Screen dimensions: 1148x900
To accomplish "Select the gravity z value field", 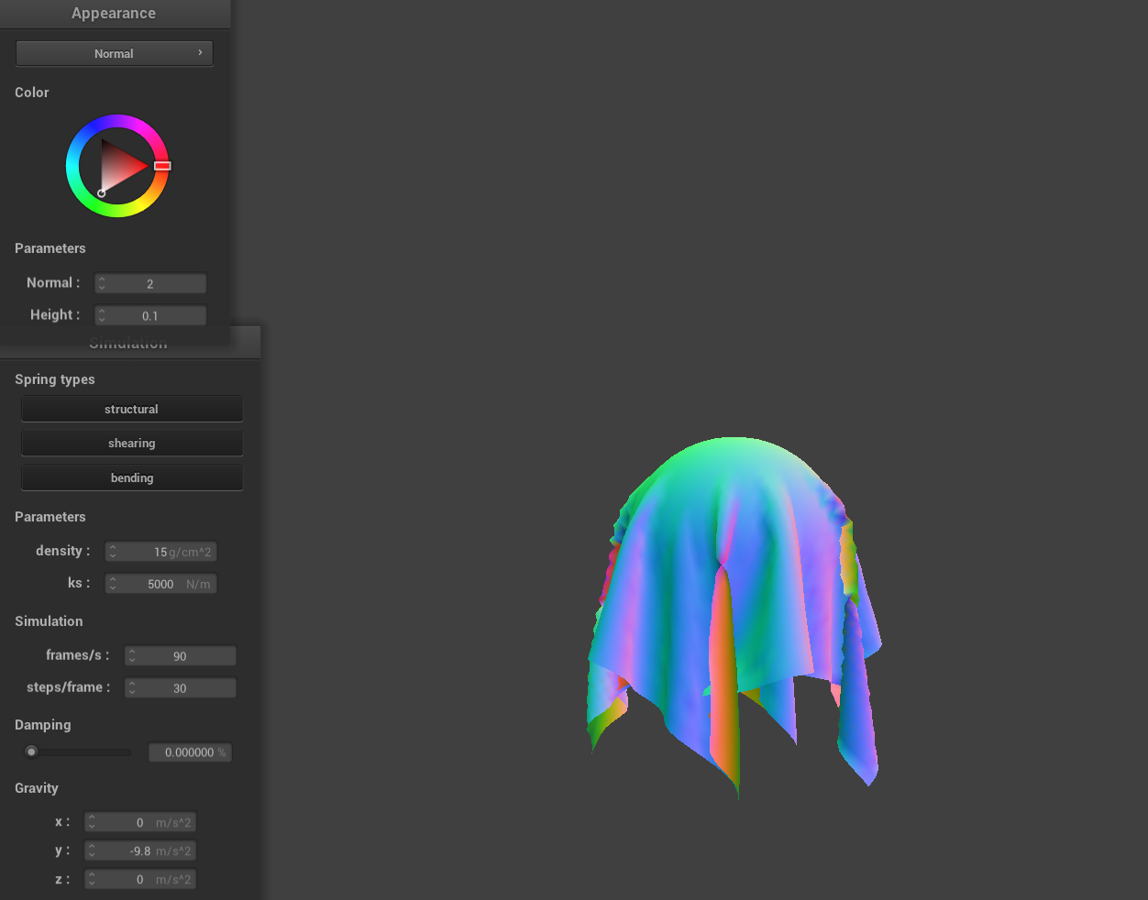I will [140, 880].
